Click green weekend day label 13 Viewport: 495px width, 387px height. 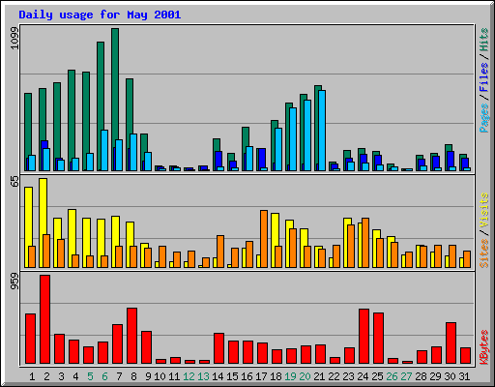click(x=203, y=376)
